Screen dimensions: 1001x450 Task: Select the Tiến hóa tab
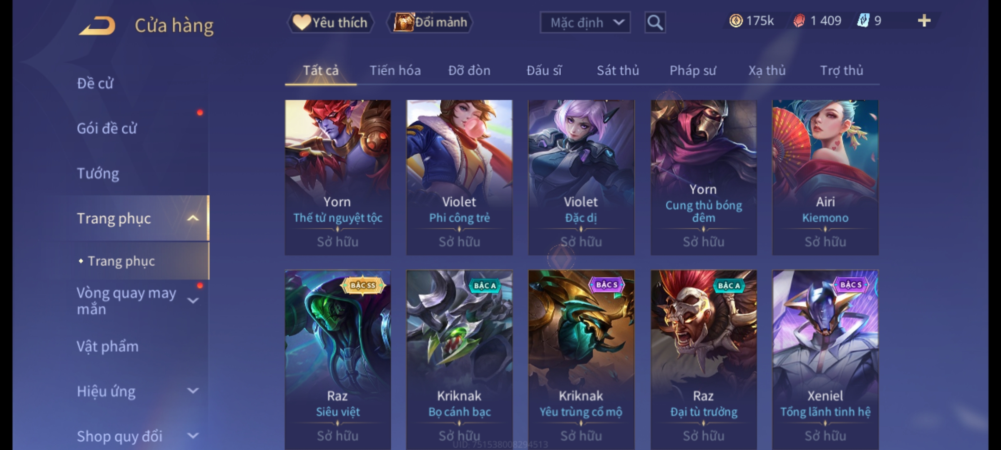click(395, 70)
